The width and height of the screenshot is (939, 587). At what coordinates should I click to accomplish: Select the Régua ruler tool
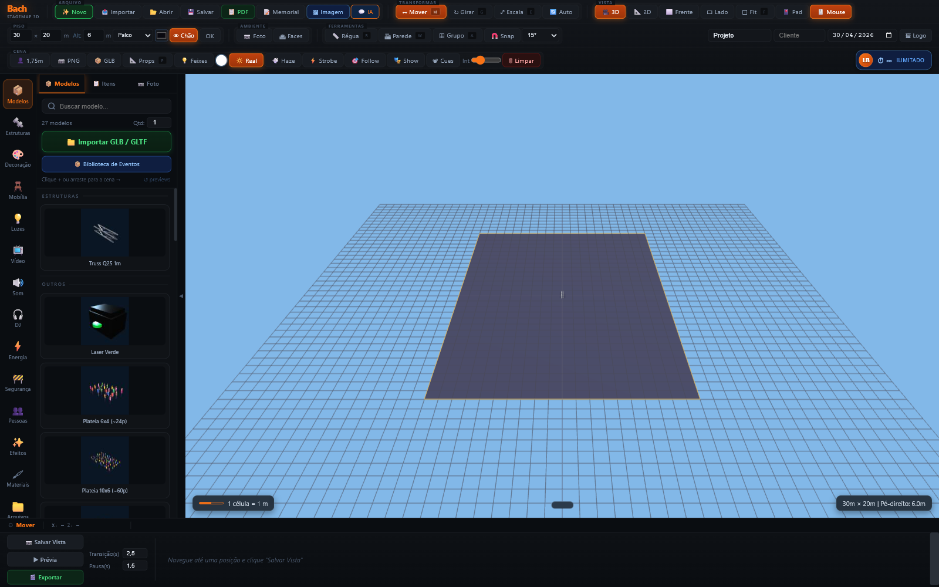(350, 36)
